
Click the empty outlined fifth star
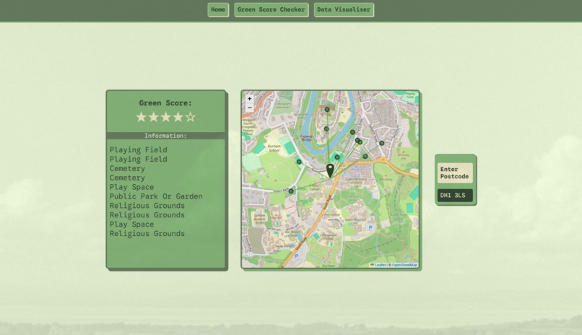(x=191, y=117)
